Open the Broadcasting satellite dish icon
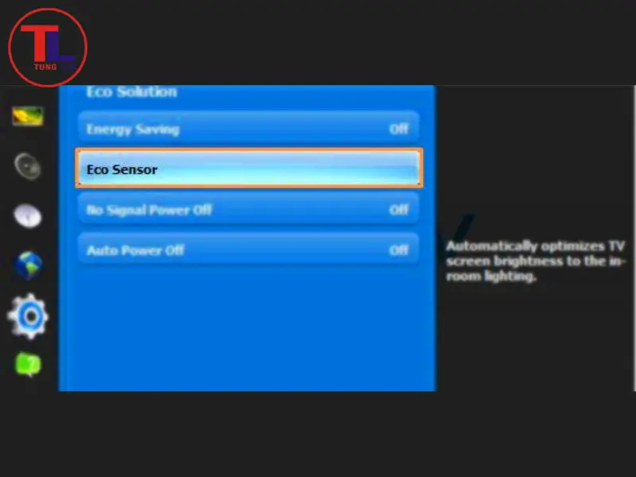This screenshot has width=636, height=477. pyautogui.click(x=28, y=216)
